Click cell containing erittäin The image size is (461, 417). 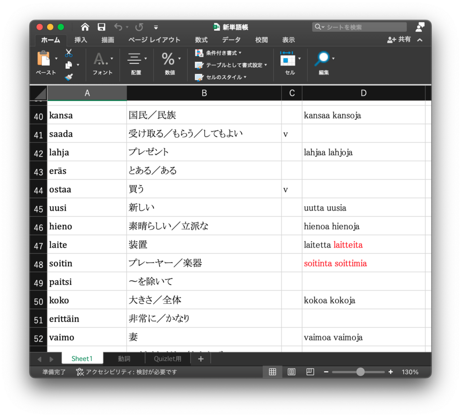87,319
